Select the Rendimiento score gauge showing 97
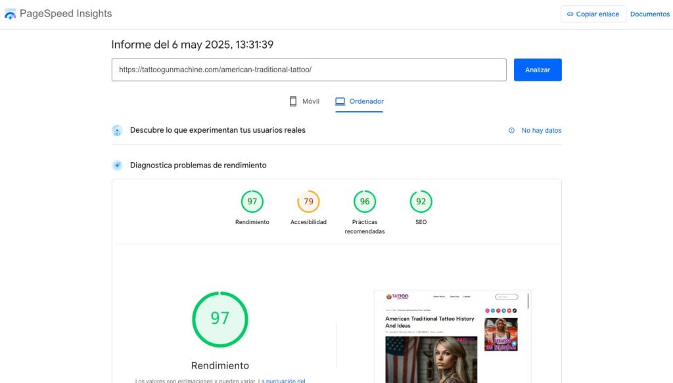The height and width of the screenshot is (383, 673). click(252, 202)
